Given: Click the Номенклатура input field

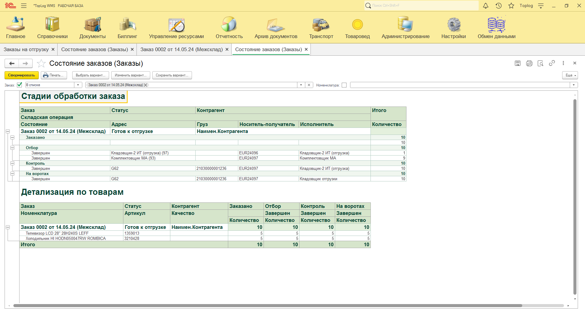Looking at the screenshot, I should tap(460, 85).
